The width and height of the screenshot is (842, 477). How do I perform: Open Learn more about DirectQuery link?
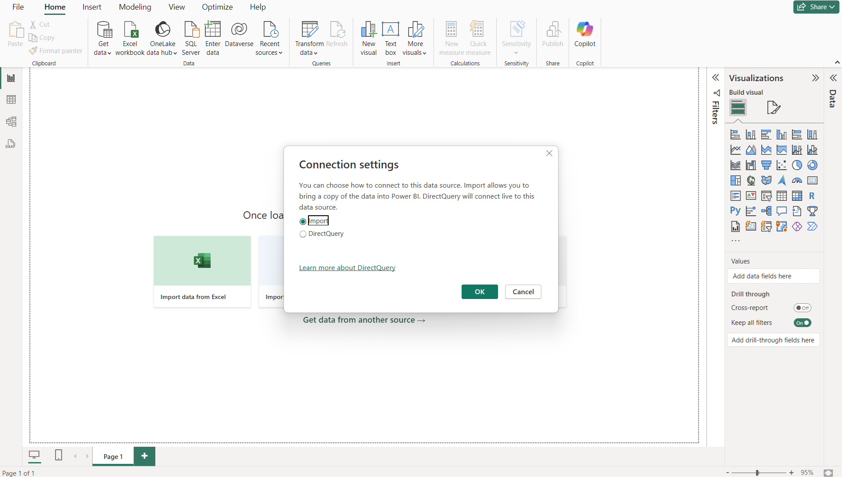(x=347, y=268)
